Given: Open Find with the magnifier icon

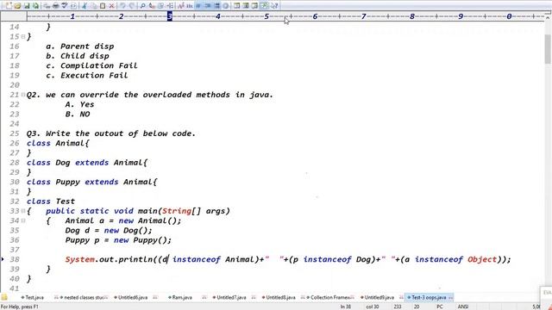Looking at the screenshot, I should [x=142, y=6].
